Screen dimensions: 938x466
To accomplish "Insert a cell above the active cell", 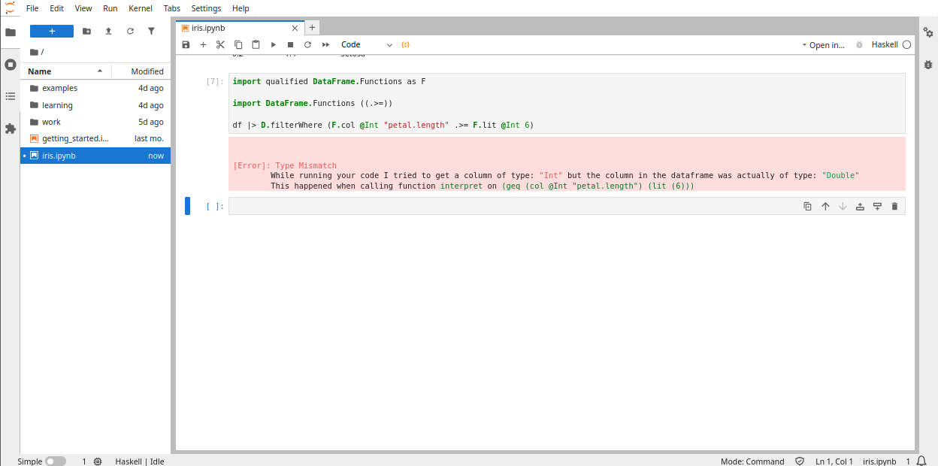I will [860, 206].
